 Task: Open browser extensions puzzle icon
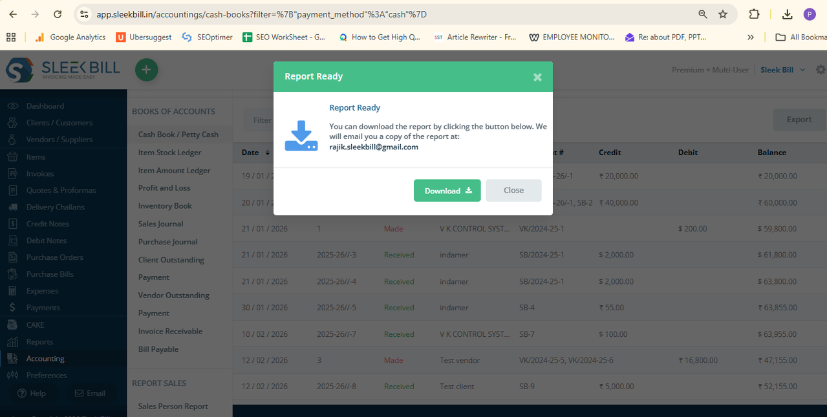point(754,14)
